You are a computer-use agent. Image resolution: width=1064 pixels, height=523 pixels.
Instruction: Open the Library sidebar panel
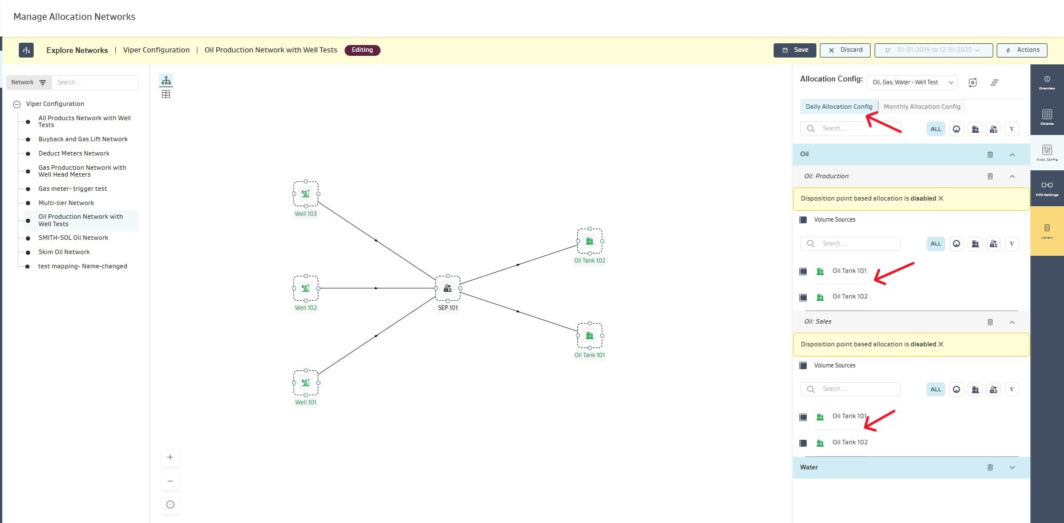tap(1047, 231)
